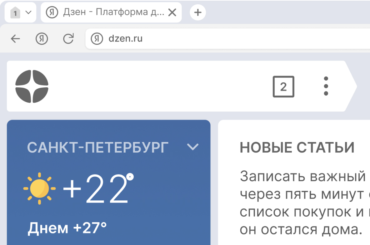Tap the back navigation arrow
This screenshot has width=370, height=245.
(x=15, y=38)
